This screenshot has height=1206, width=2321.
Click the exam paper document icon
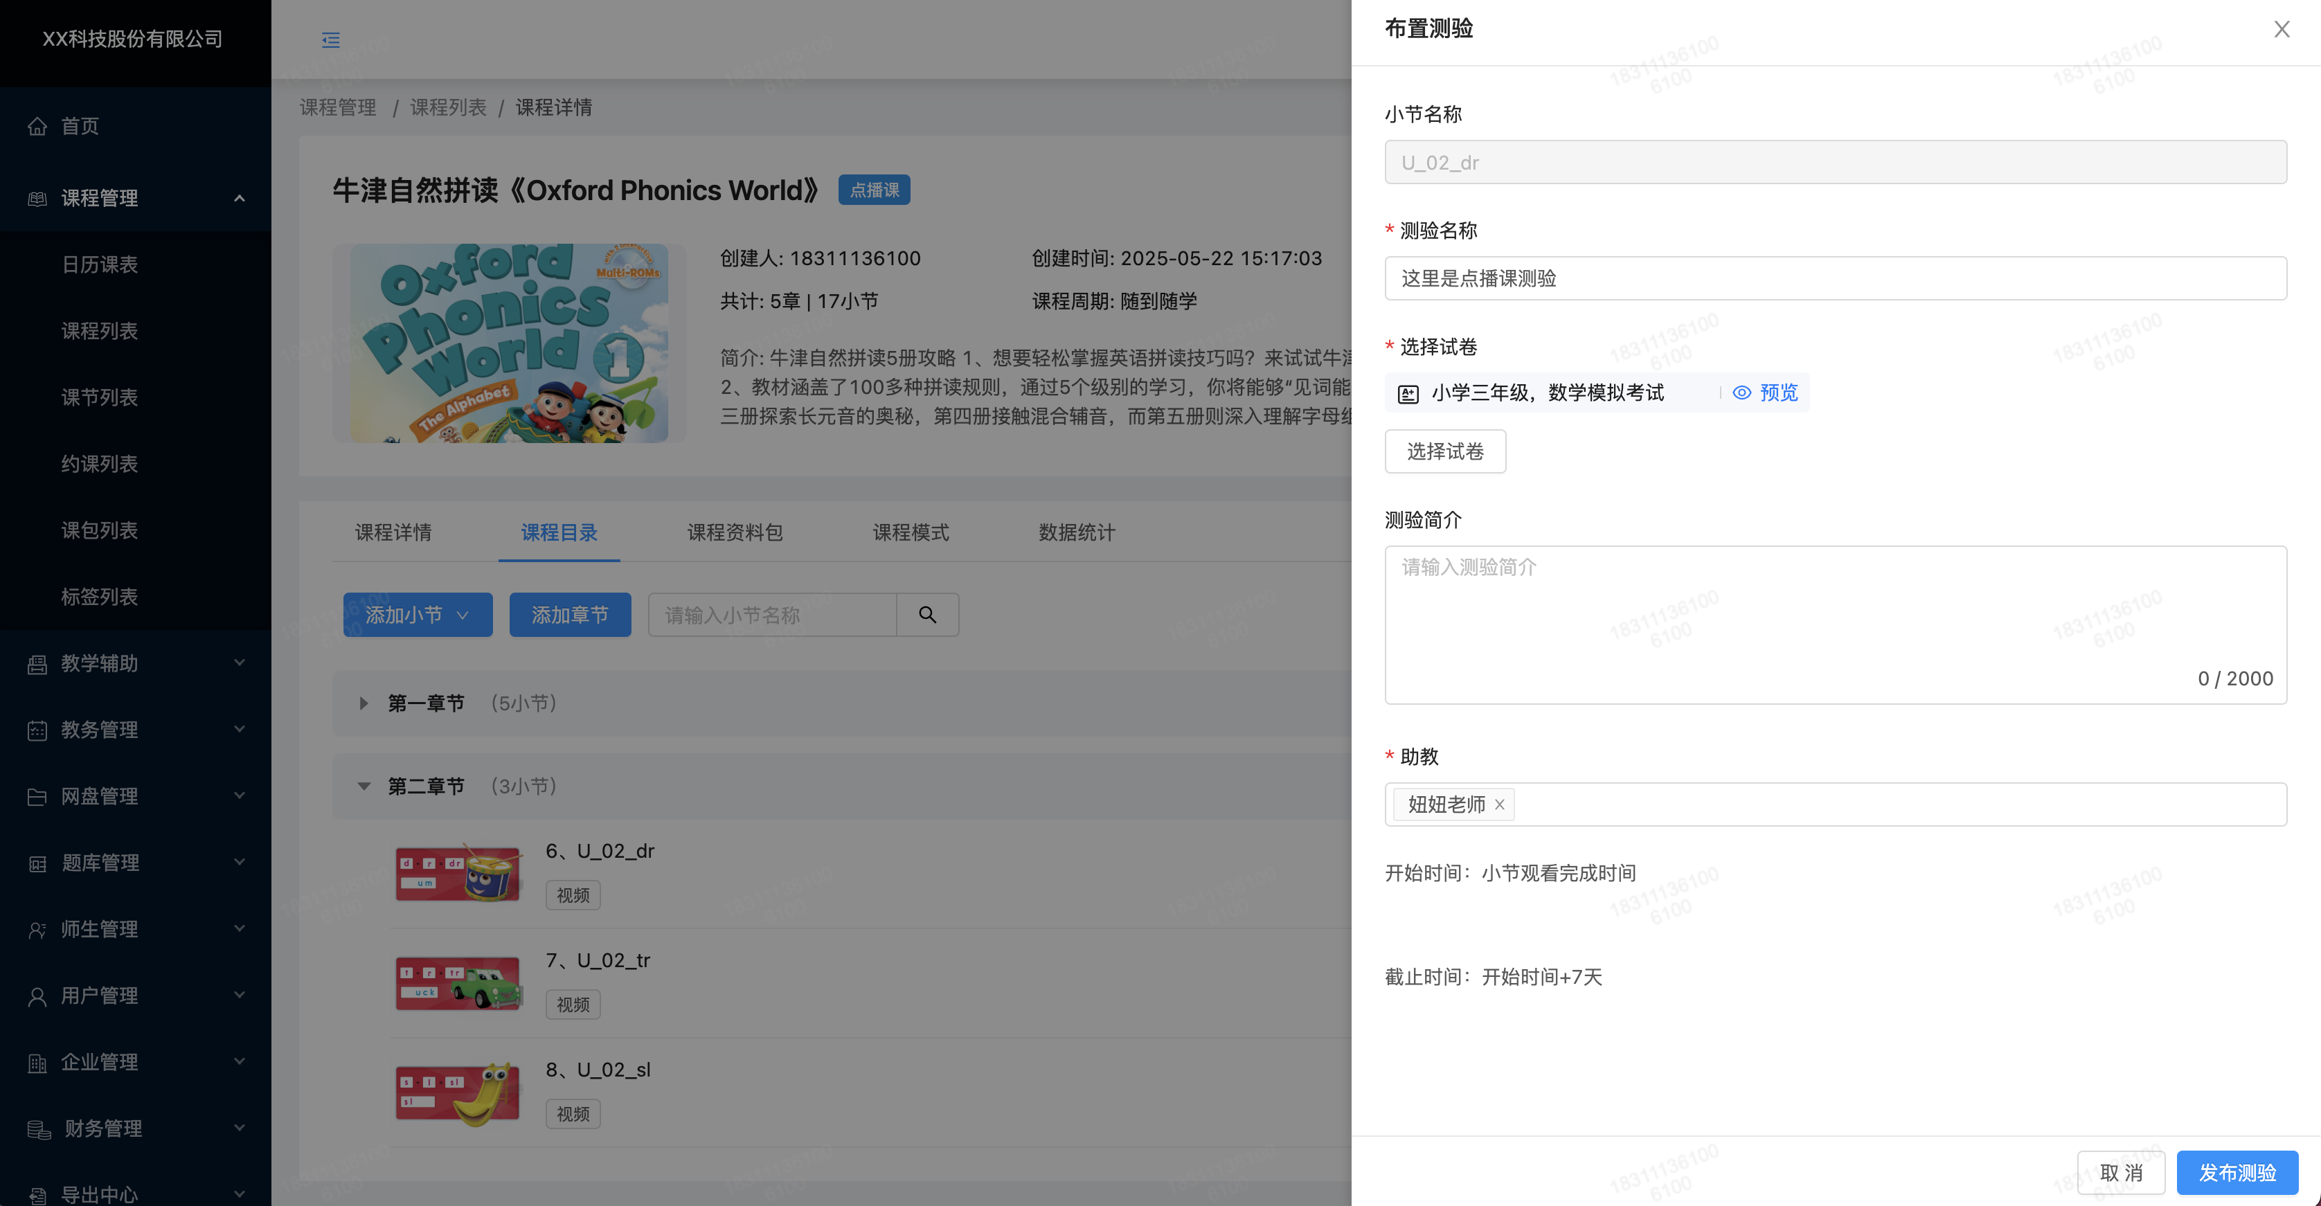(x=1408, y=394)
